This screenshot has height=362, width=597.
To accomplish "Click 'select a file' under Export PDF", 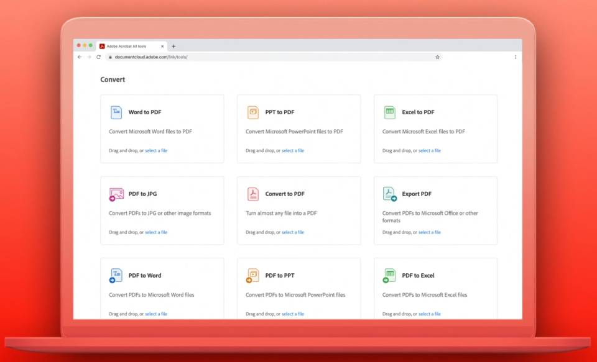I will [429, 232].
